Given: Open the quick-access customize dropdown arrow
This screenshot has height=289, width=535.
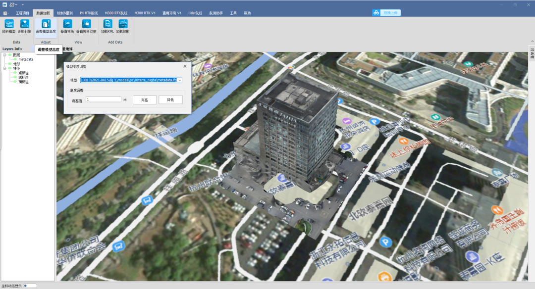Looking at the screenshot, I should (x=23, y=5).
